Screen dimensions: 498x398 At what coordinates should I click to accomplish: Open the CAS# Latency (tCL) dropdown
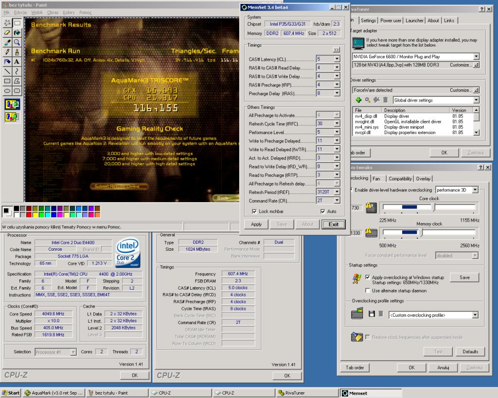[x=337, y=59]
